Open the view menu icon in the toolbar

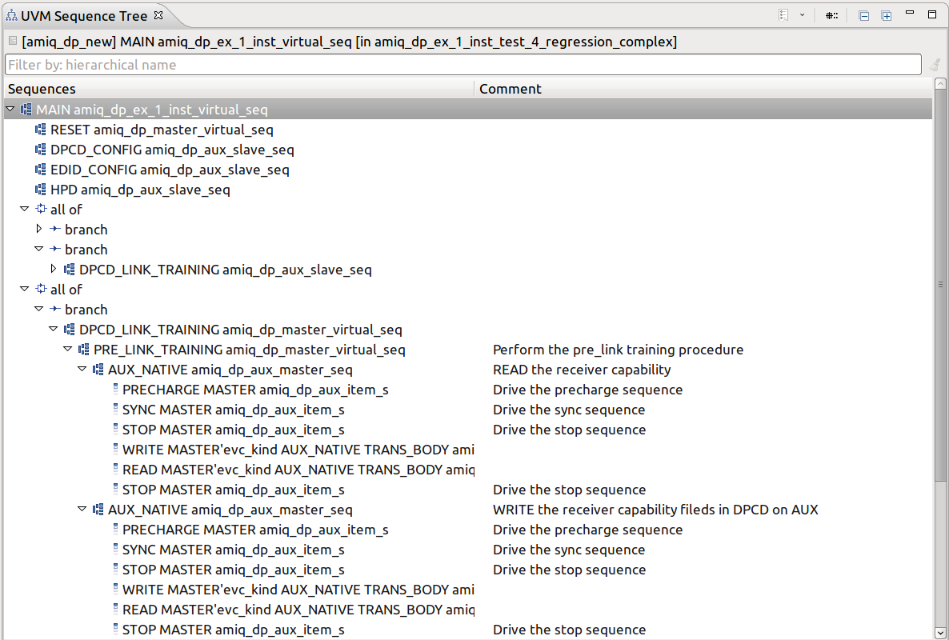pyautogui.click(x=783, y=15)
